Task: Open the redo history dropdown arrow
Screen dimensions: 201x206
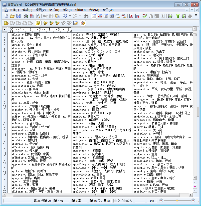Action: point(80,16)
